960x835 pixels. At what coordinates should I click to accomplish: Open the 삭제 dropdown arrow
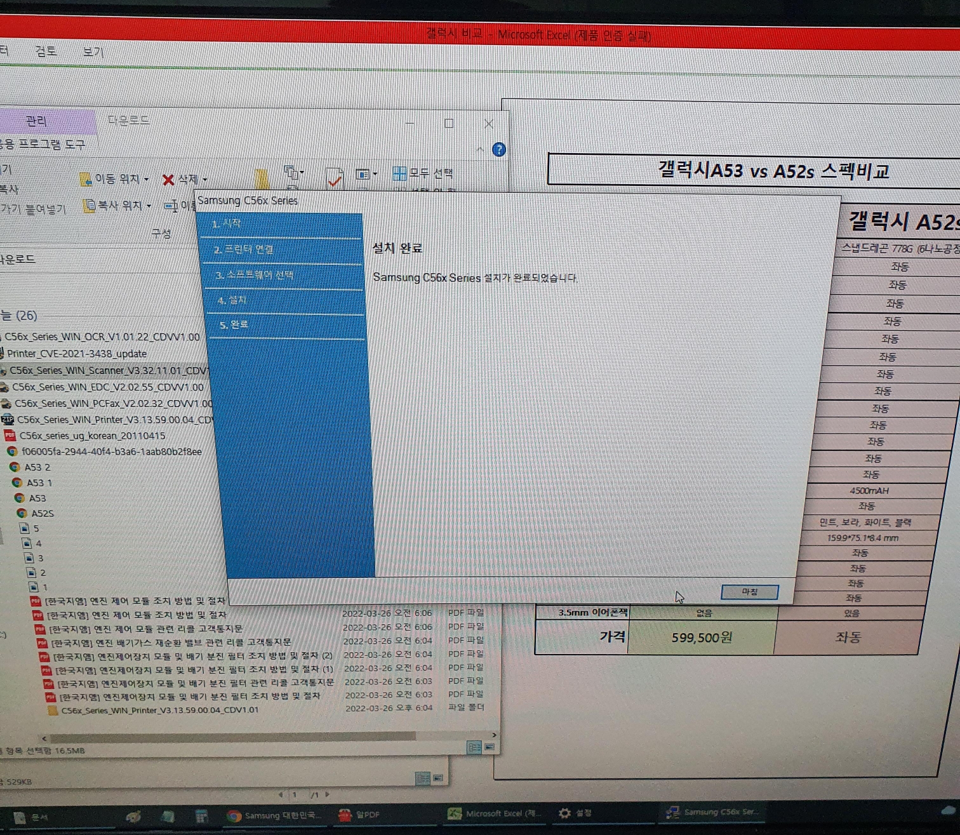click(204, 180)
